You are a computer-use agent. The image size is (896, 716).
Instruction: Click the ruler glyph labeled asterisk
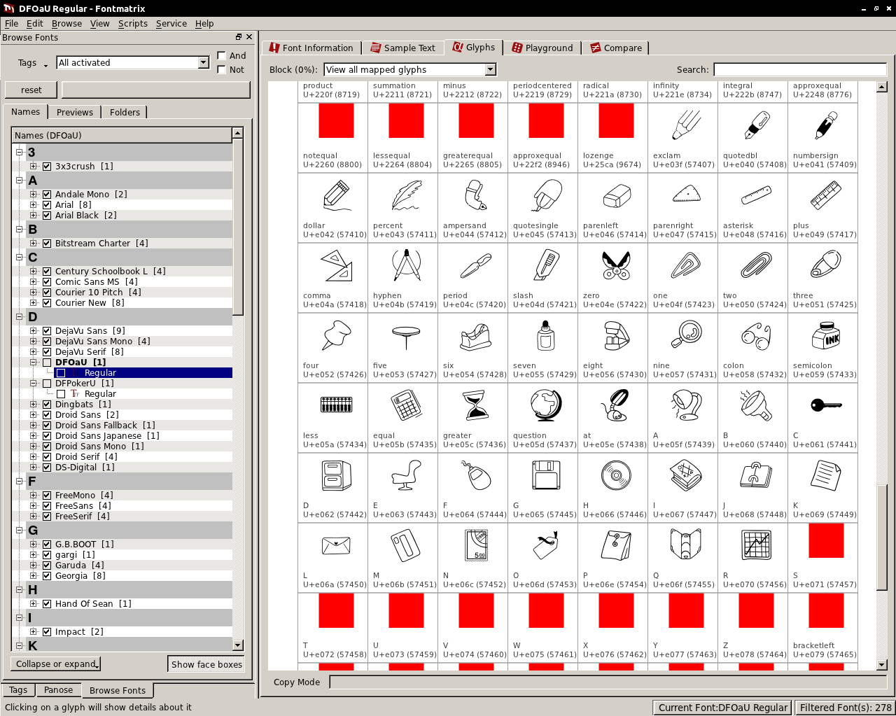coord(756,195)
